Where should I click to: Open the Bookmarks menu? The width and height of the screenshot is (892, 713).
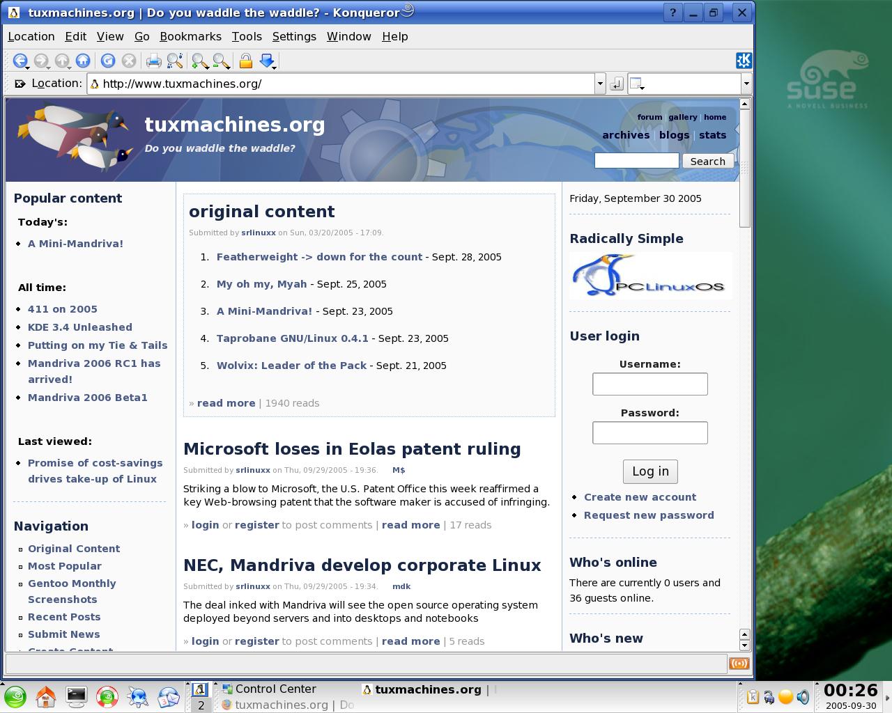click(190, 36)
